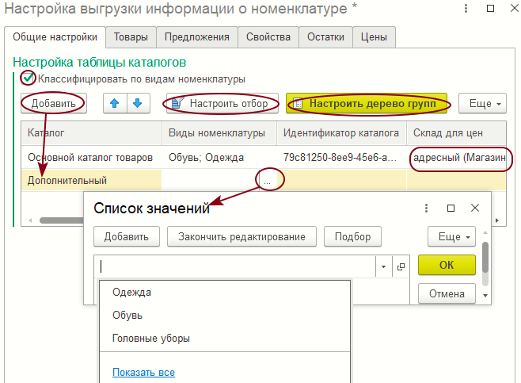Maximize the Список значений dialog
Viewport: 521px width, 383px height.
point(451,209)
